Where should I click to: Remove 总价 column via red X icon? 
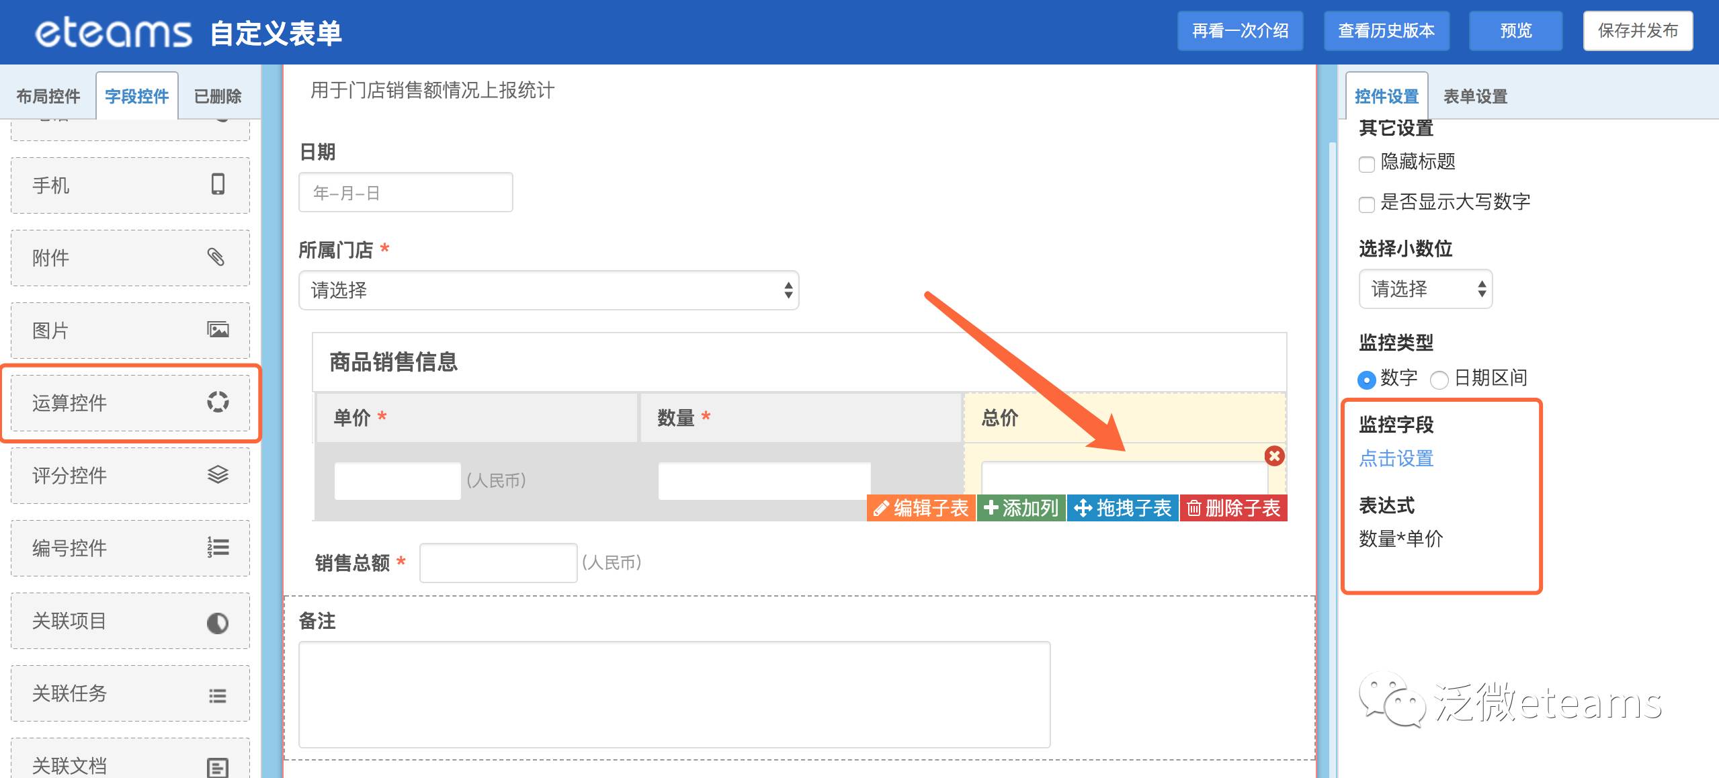pos(1274,456)
